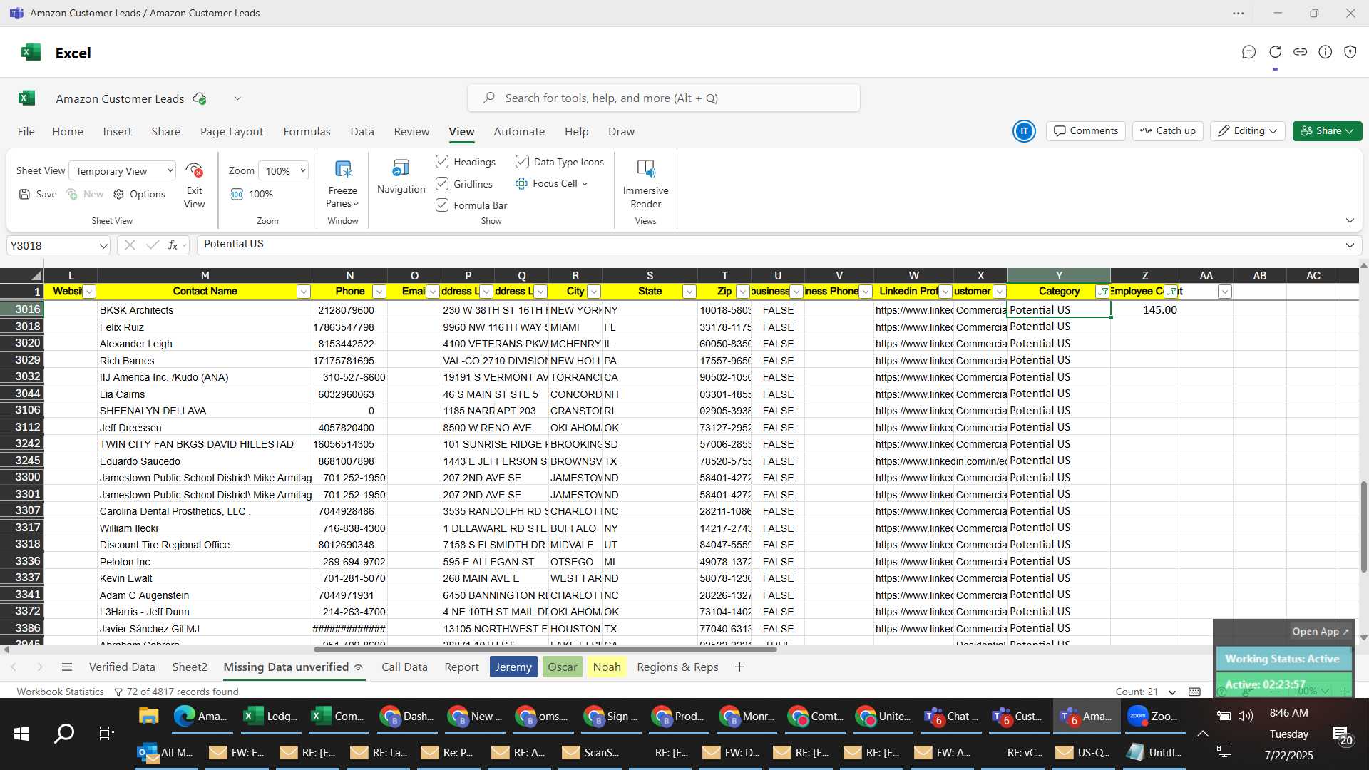Switch to Regions & Reps sheet
Screen dimensions: 1369x770
(677, 667)
